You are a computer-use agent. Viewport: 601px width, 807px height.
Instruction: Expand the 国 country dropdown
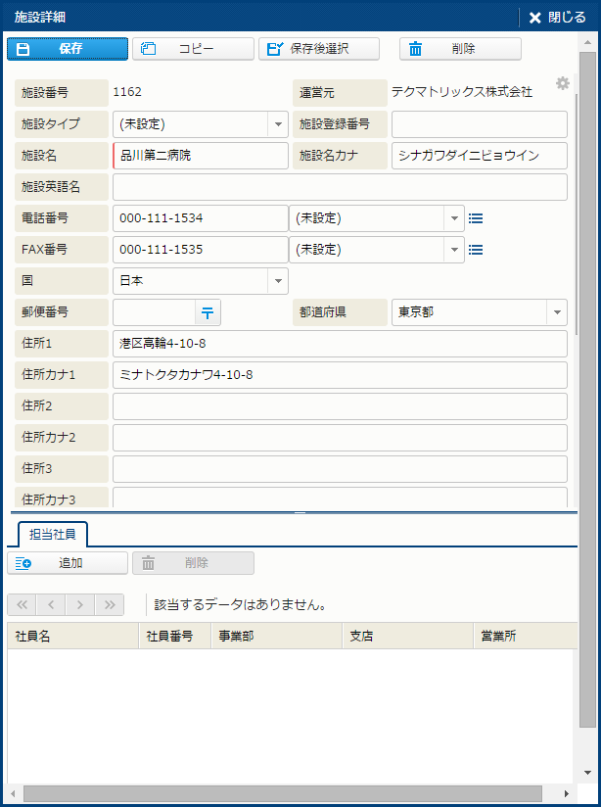point(278,281)
